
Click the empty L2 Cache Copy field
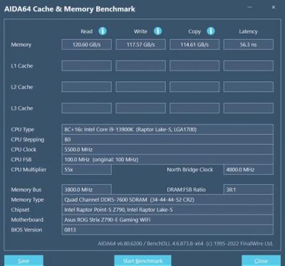(195, 87)
